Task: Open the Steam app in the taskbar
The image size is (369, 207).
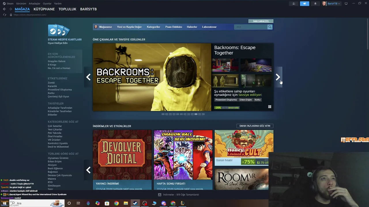Action: [135, 203]
